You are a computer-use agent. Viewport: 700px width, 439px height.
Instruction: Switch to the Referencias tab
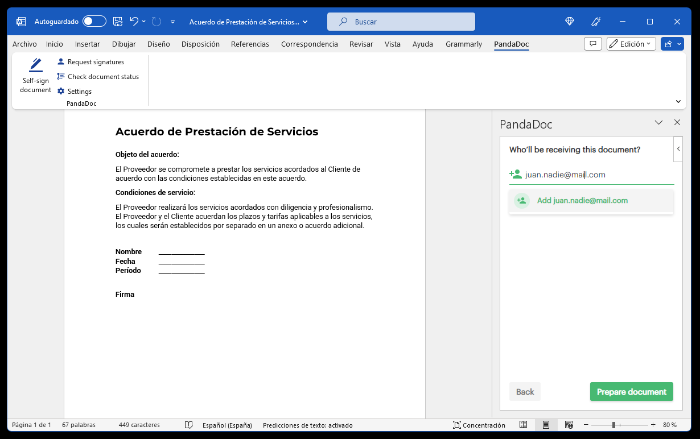pos(250,44)
